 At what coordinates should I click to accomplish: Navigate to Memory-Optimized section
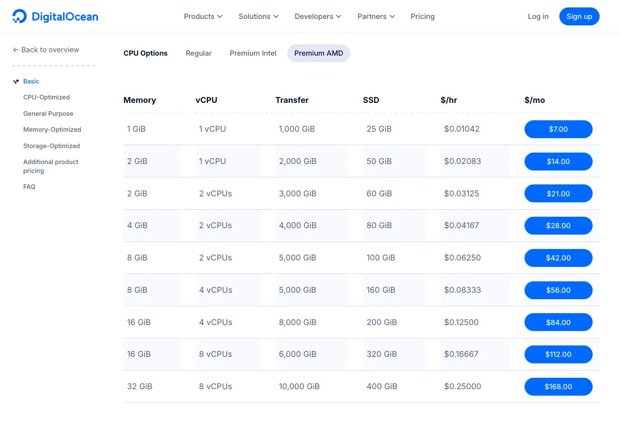click(52, 130)
